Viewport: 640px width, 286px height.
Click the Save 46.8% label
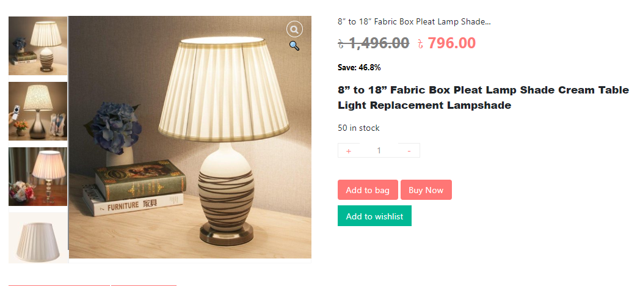pyautogui.click(x=359, y=67)
